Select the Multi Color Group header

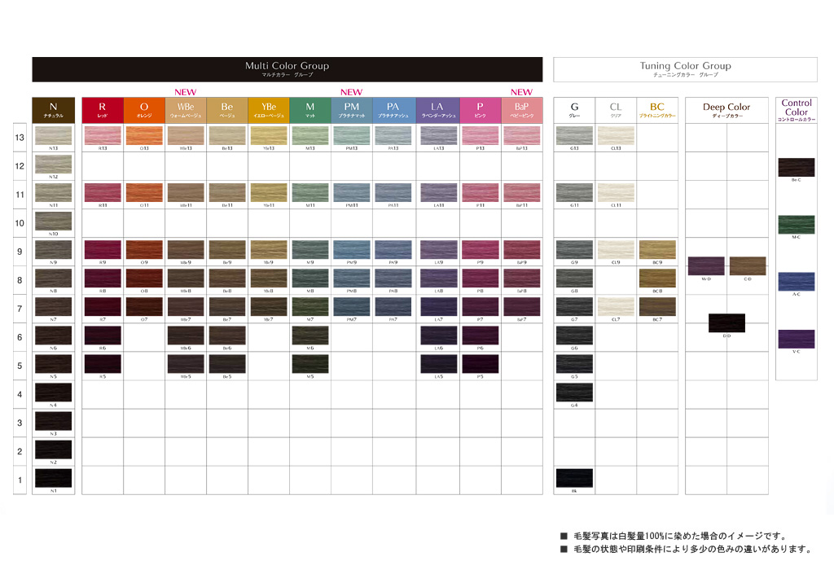pos(287,69)
